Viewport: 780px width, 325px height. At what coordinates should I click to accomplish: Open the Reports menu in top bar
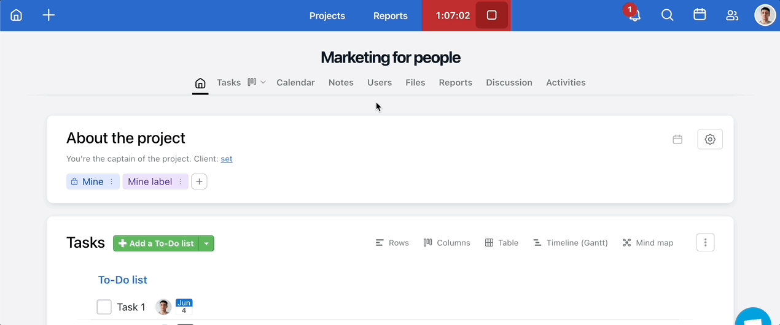pos(391,16)
